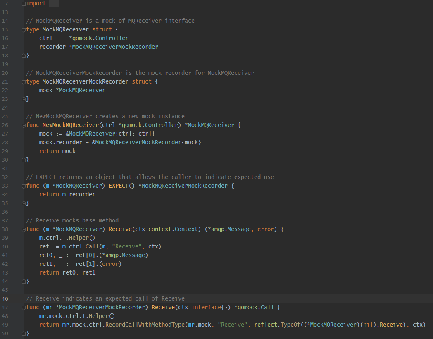Click line number 27 to set a breakpoint

coord(5,134)
